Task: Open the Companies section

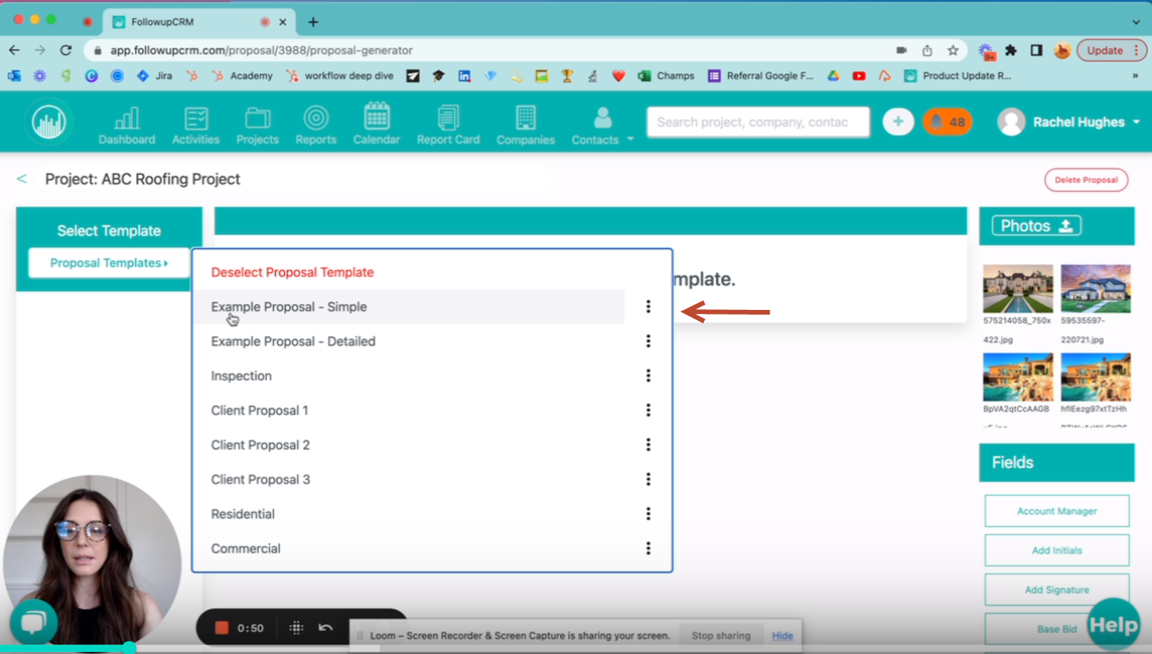Action: click(526, 124)
